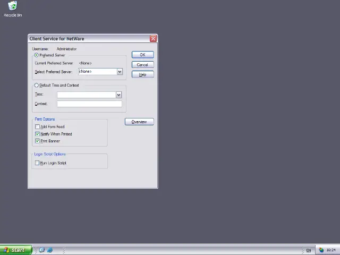Click the Login Script Options group label

pyautogui.click(x=50, y=154)
